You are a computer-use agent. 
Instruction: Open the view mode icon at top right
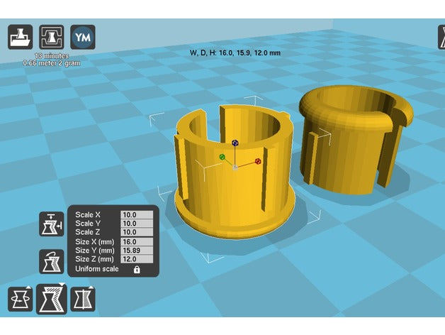tap(441, 37)
